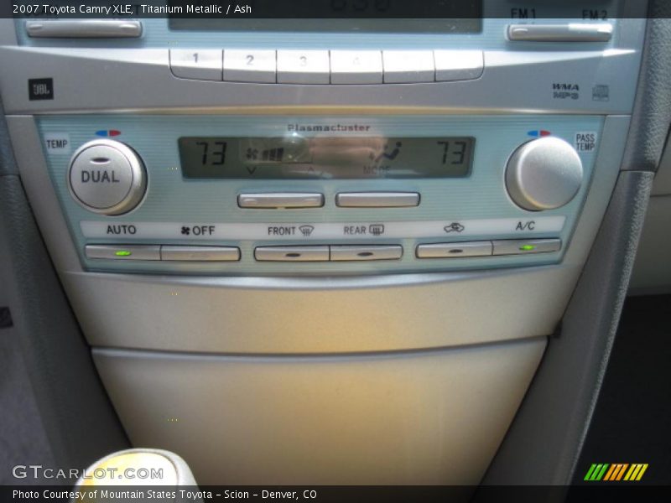Tap the blue-red indicator above passenger knob

coord(539,133)
